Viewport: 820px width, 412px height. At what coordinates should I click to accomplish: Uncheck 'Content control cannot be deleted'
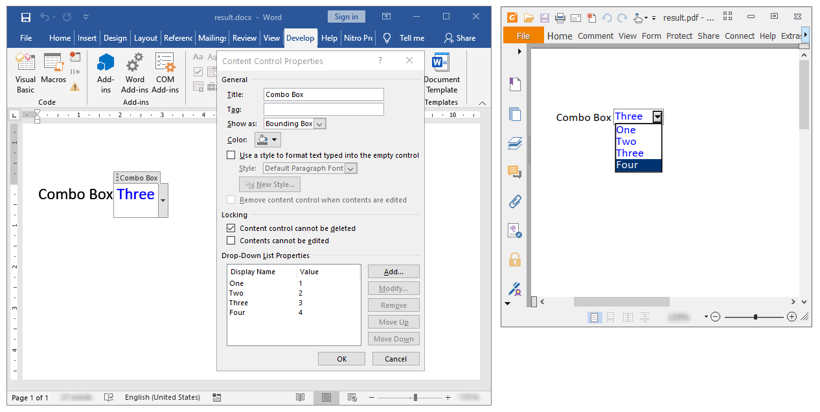click(231, 228)
